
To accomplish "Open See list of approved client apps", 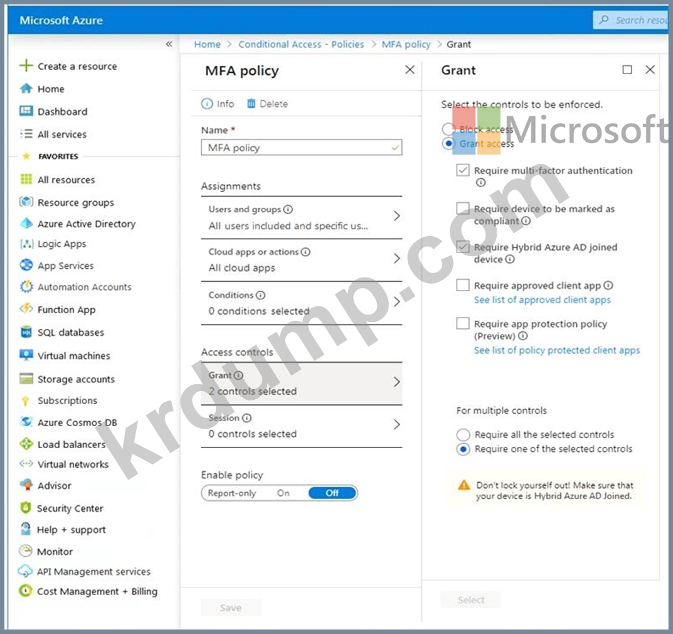I will coord(542,300).
